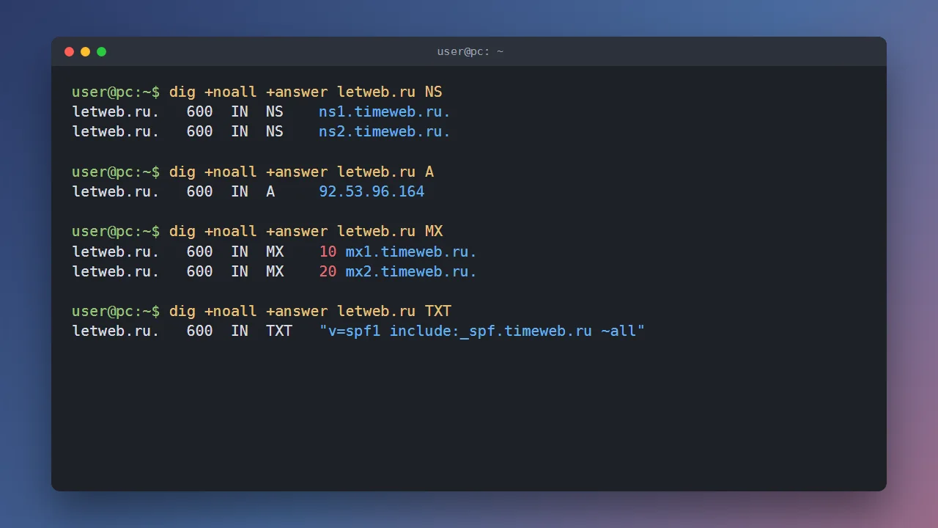Click the ns2.timeweb.ru. nameserver text

(385, 132)
